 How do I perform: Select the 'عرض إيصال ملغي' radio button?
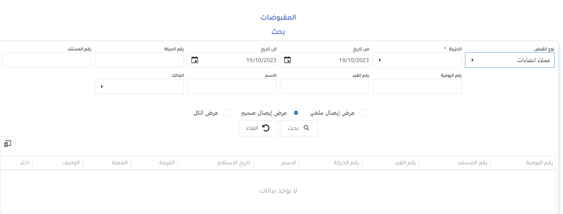(x=364, y=113)
